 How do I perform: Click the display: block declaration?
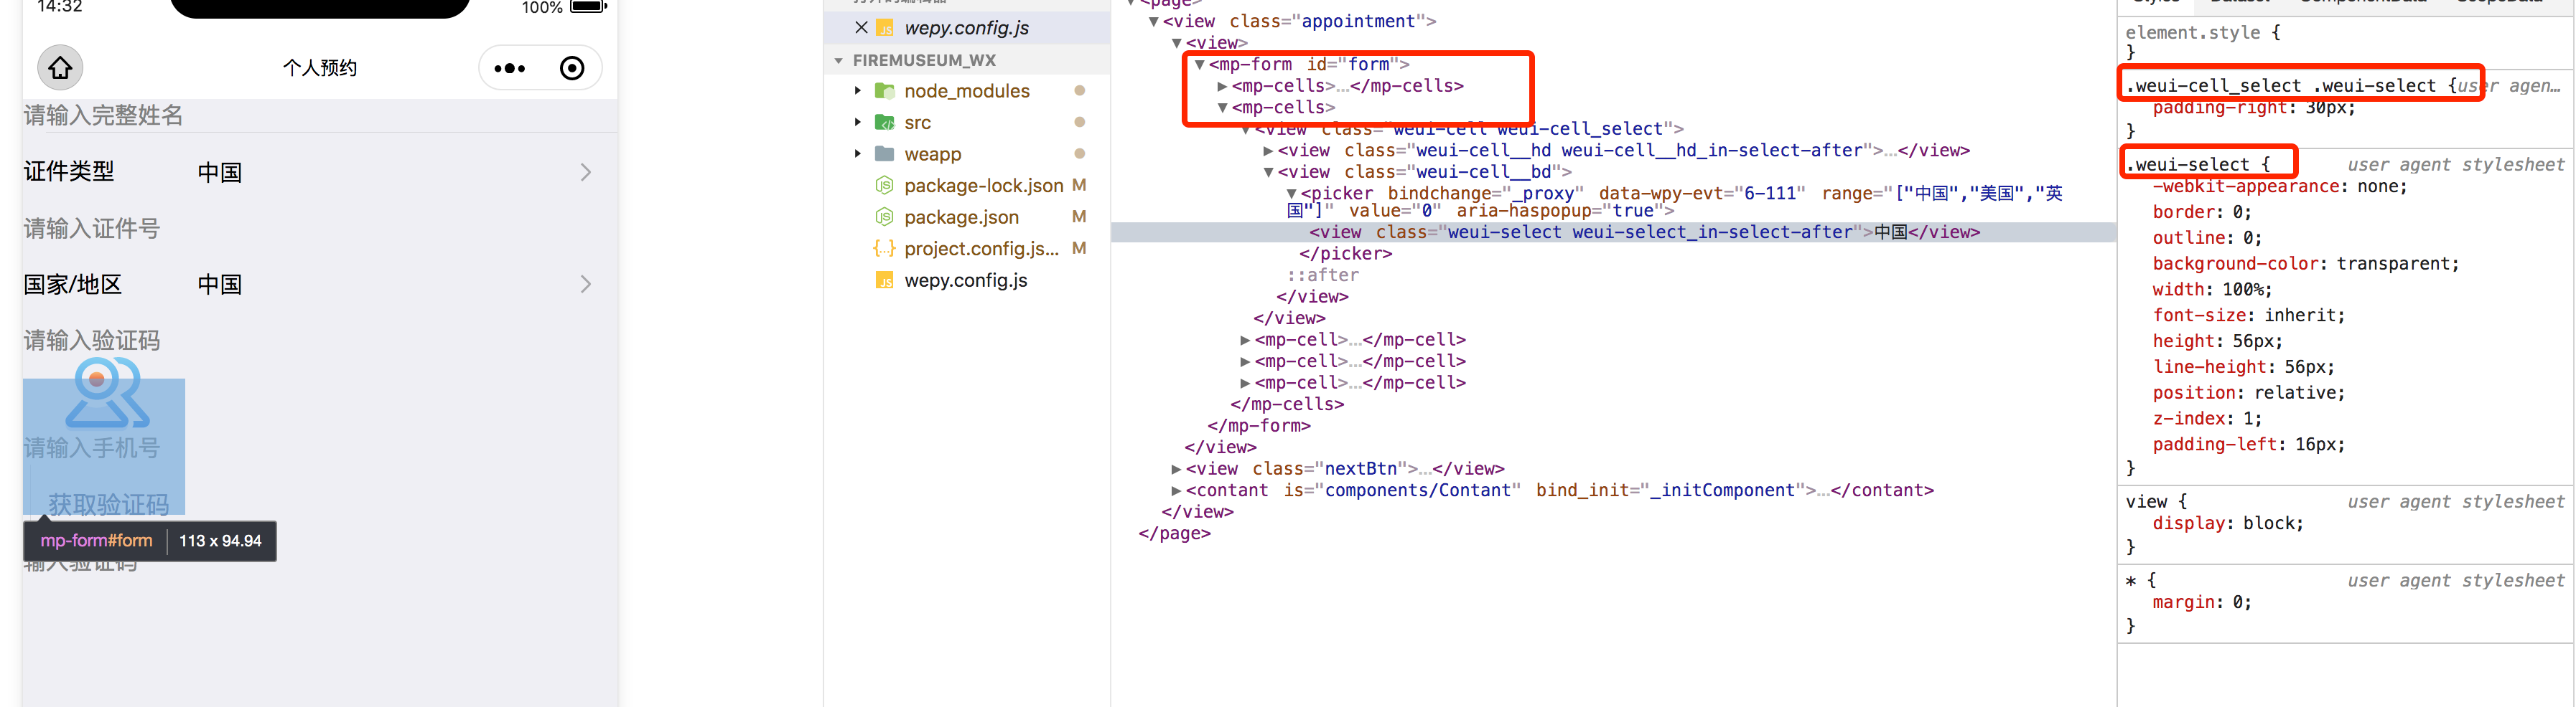pyautogui.click(x=2228, y=524)
